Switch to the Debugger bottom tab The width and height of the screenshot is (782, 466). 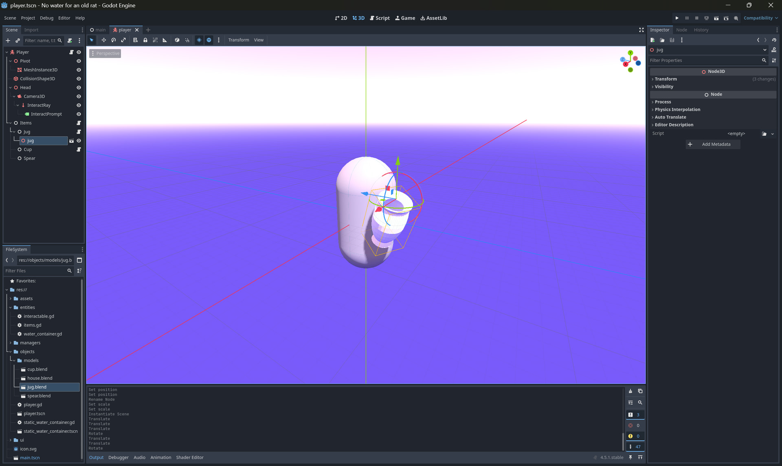point(118,457)
